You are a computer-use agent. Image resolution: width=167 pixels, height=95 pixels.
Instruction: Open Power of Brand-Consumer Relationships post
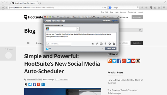tap(122, 92)
